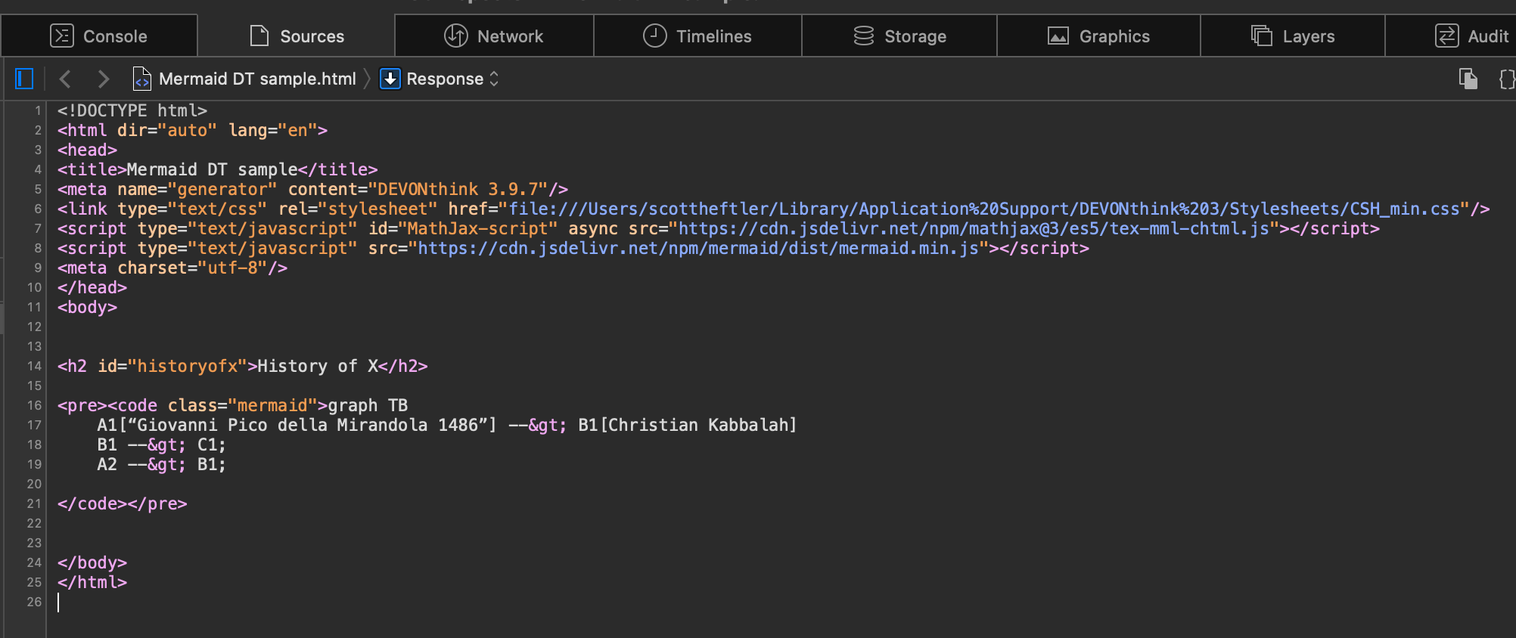
Task: Go forward with right chevron arrow
Action: click(x=104, y=79)
